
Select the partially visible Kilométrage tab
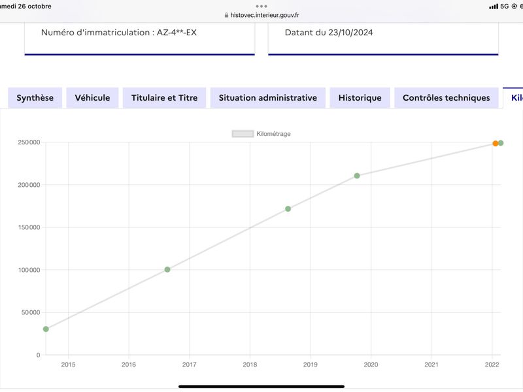click(514, 97)
